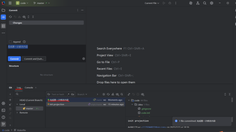Open the Project tool window folder icon
236x132 pixels.
(3, 10)
